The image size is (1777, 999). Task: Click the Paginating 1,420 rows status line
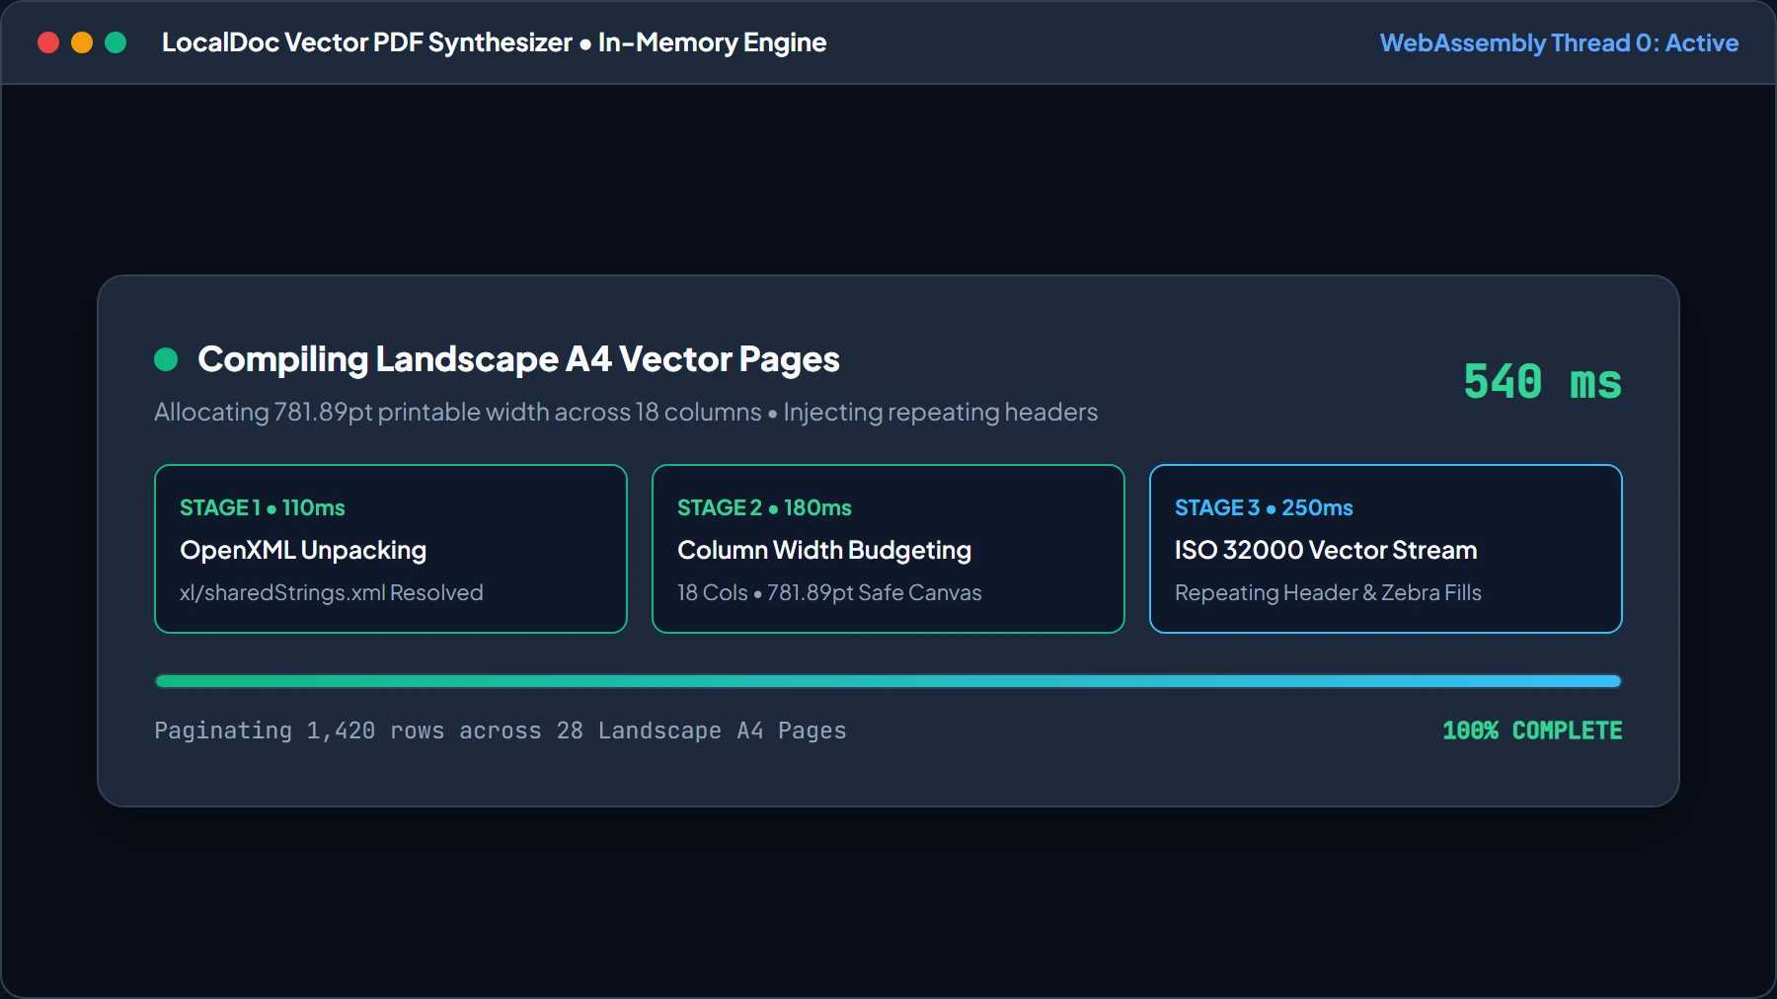(x=501, y=730)
